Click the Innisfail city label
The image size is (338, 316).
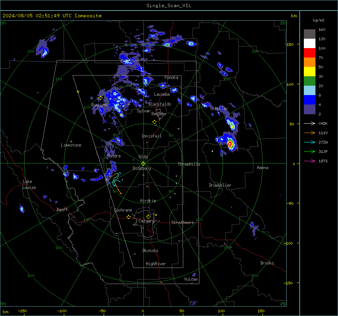(x=151, y=136)
